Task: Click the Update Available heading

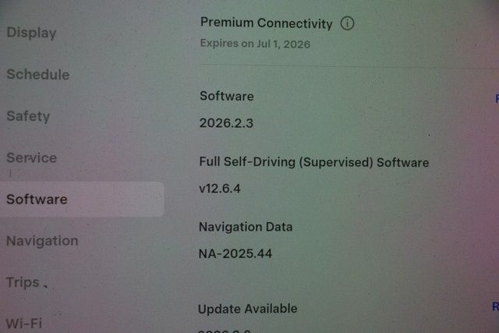Action: pyautogui.click(x=248, y=309)
